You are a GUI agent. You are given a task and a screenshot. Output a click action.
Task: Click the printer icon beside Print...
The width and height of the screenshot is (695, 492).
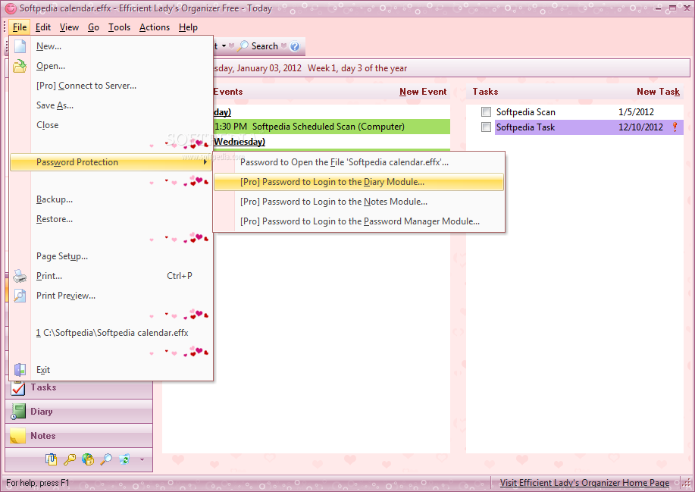point(20,276)
